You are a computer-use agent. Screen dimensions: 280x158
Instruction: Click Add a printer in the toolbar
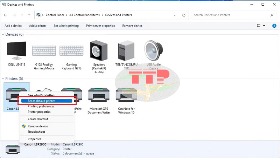click(38, 26)
